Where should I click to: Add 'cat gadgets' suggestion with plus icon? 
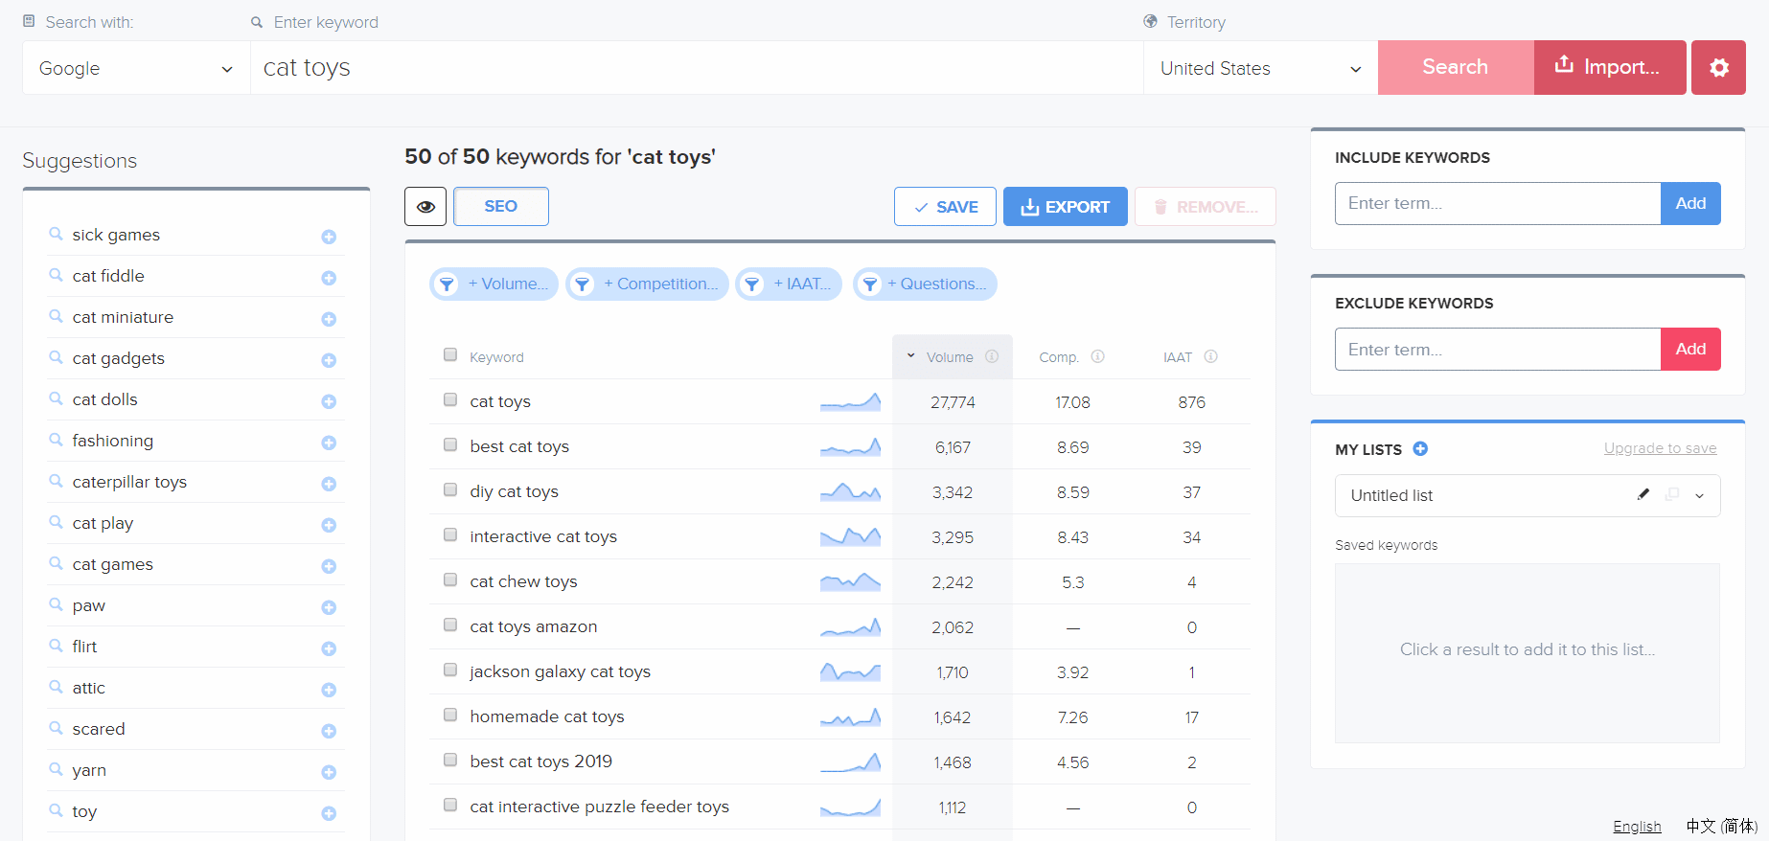click(329, 360)
